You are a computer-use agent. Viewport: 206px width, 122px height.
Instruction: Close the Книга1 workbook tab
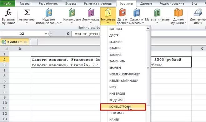coord(26,42)
